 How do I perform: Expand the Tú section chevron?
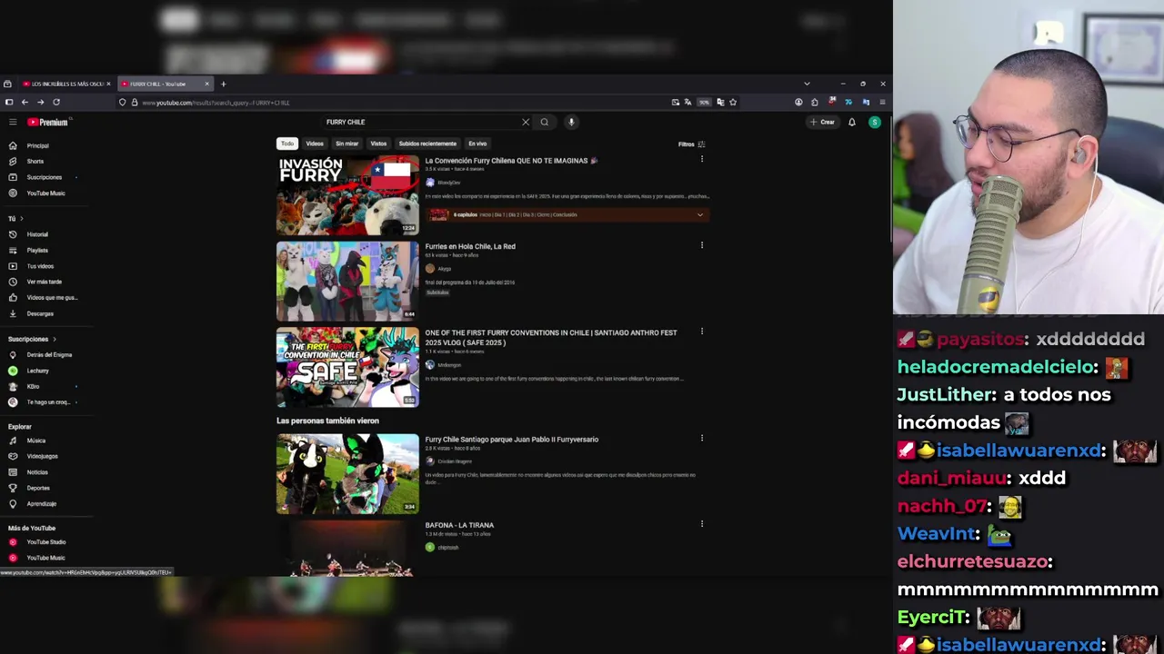pos(21,218)
